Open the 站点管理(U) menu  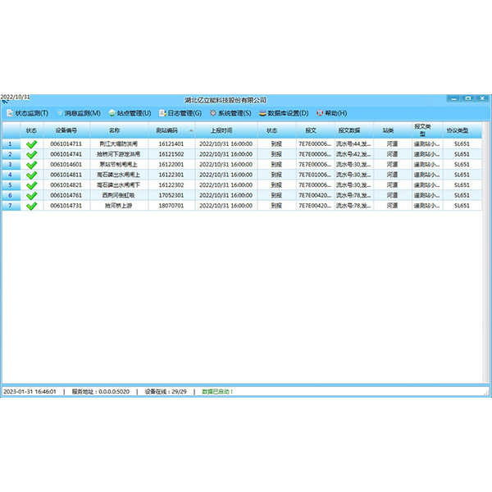click(x=130, y=113)
